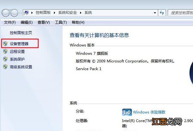This screenshot has width=193, height=131.
Task: Go to 控制面板主页 link
Action: (21, 33)
